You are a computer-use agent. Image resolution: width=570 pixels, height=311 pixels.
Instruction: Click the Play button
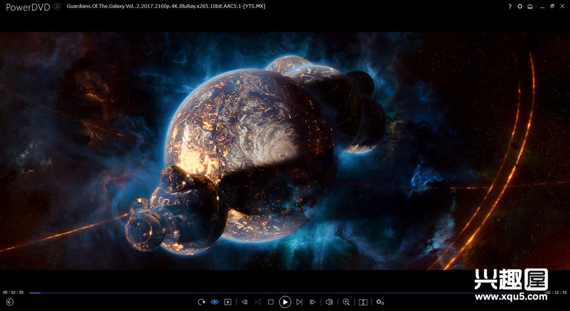[285, 302]
